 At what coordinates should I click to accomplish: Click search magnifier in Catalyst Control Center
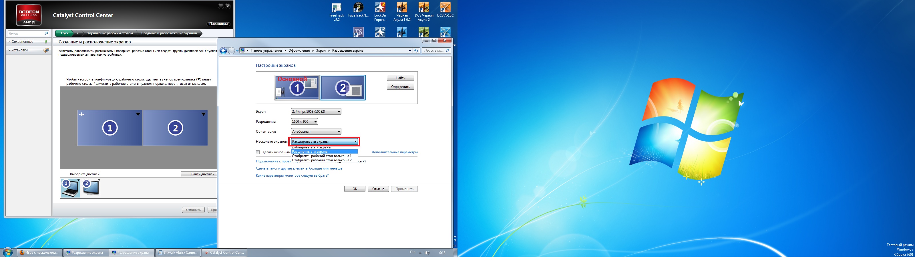pyautogui.click(x=46, y=33)
